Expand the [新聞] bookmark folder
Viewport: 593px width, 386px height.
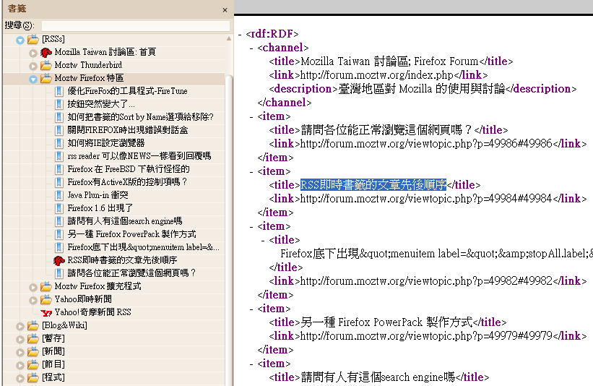[21, 351]
